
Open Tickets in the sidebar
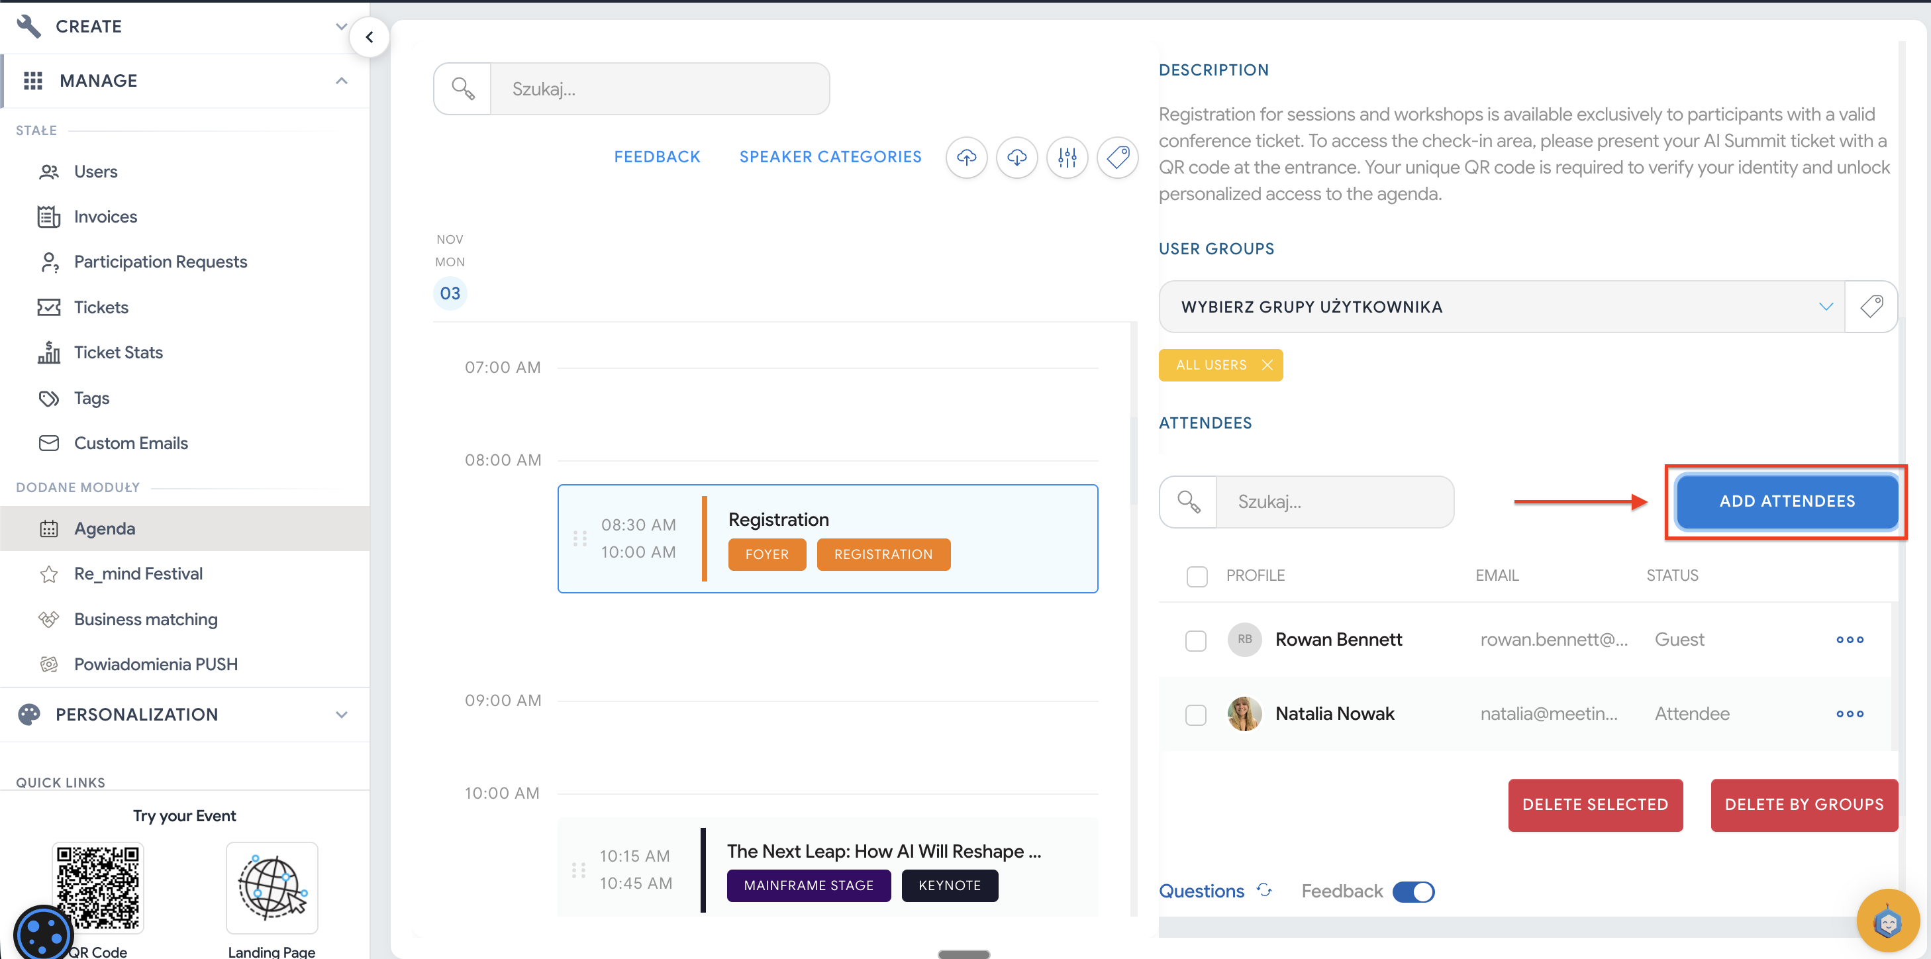coord(101,307)
